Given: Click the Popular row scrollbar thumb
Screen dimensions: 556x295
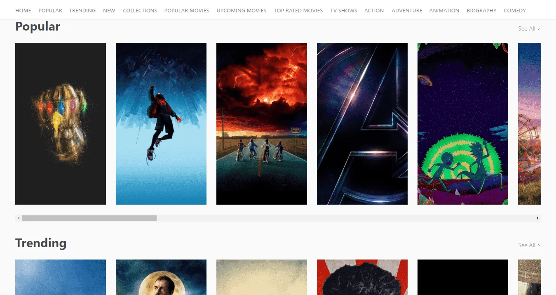Looking at the screenshot, I should pos(89,218).
